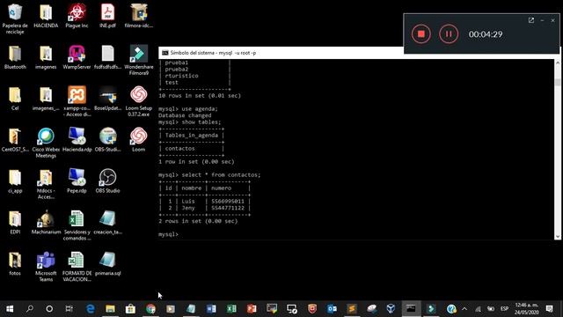Screen dimensions: 563x317
Task: Select the HACIENDA folder on desktop
Action: pos(46,17)
